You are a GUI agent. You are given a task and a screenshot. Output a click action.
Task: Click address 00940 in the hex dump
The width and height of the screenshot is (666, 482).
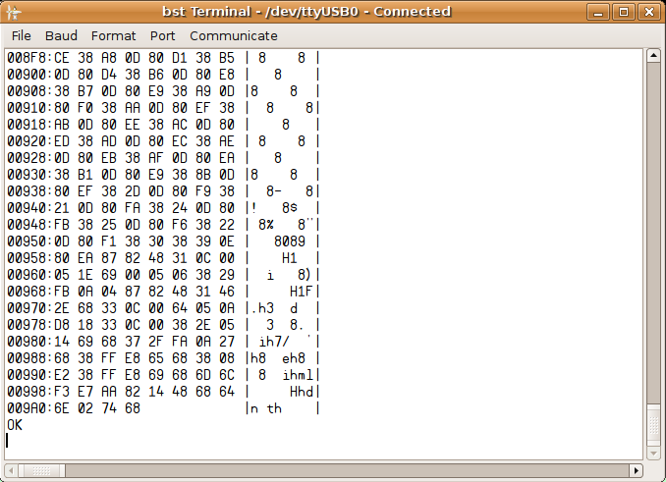tap(28, 208)
